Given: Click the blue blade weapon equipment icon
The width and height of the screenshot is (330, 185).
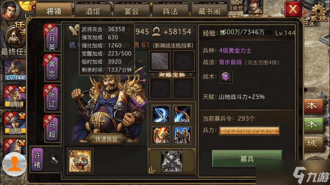Looking at the screenshot, I should 161,114.
